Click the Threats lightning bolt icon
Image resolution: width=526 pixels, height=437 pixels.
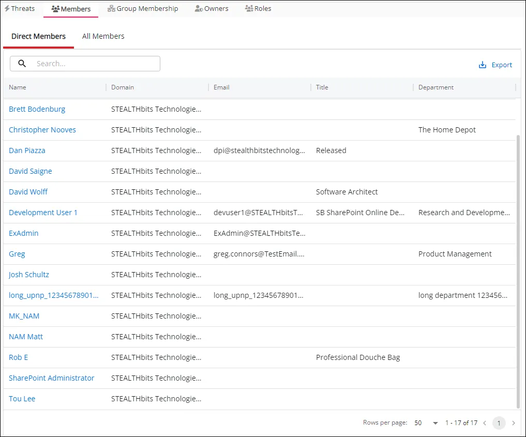(x=7, y=8)
